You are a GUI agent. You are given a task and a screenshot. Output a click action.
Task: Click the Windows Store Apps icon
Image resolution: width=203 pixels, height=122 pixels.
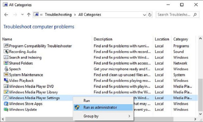point(6,103)
